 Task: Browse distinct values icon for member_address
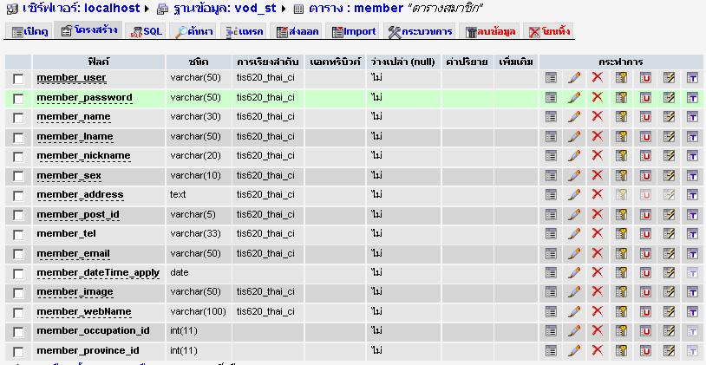pyautogui.click(x=551, y=195)
